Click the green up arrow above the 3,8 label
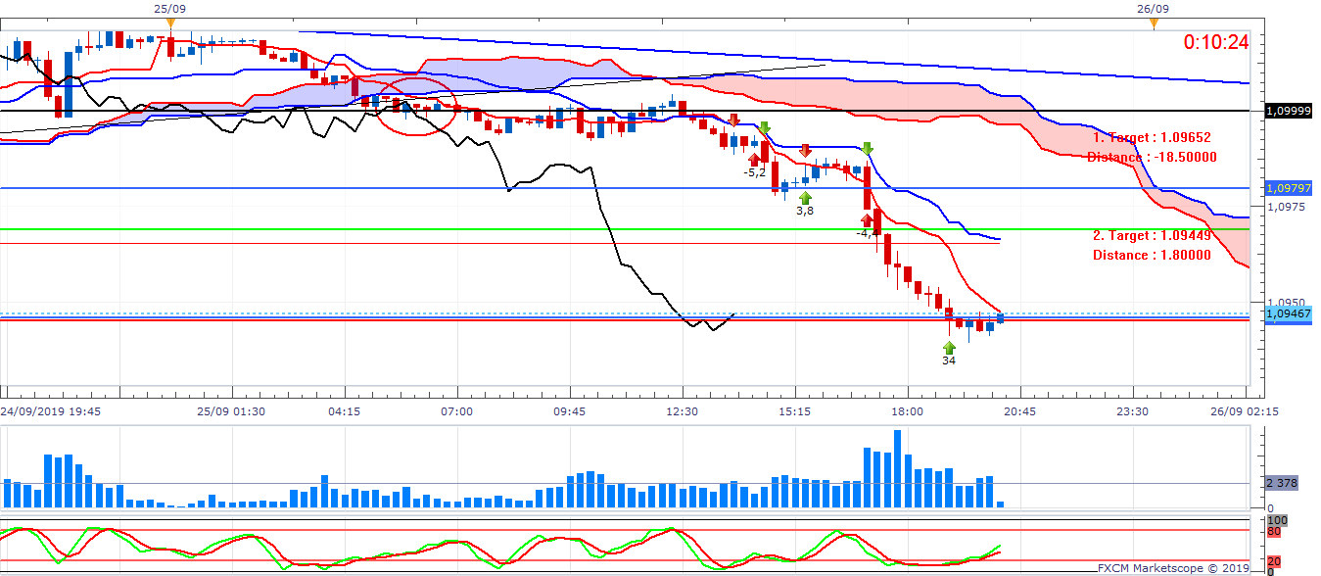Screen dimensions: 1321x576 (x=804, y=197)
